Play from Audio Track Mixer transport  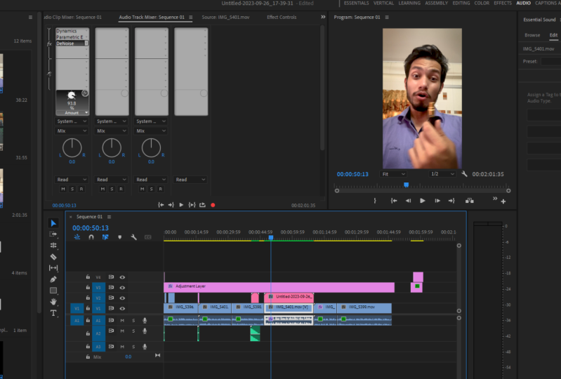point(181,205)
